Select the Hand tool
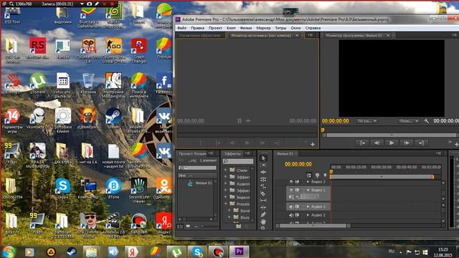This screenshot has width=459, height=258. [263, 221]
